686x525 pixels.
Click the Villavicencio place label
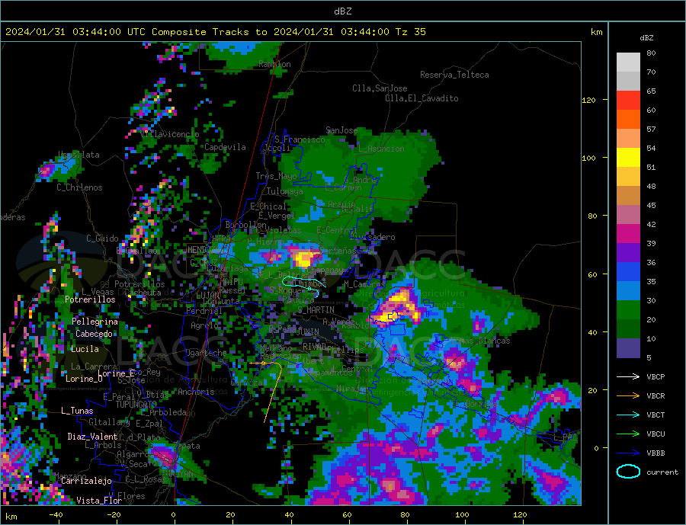[x=170, y=134]
